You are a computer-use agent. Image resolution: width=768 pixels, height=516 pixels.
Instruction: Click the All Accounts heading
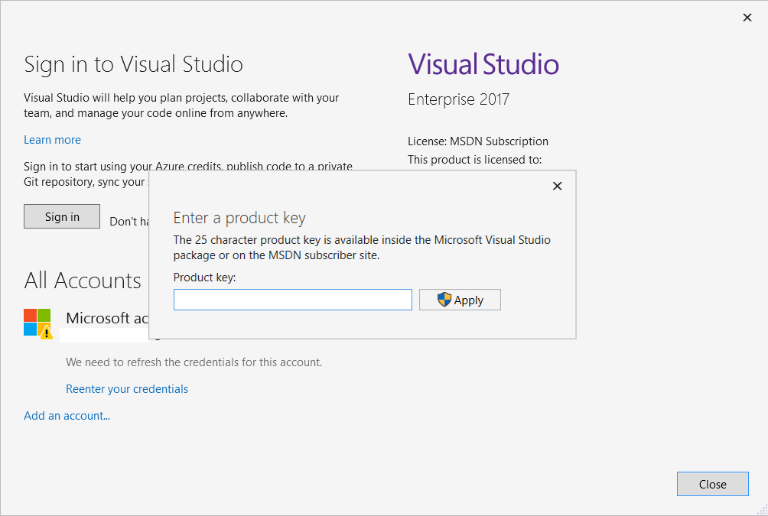(83, 281)
